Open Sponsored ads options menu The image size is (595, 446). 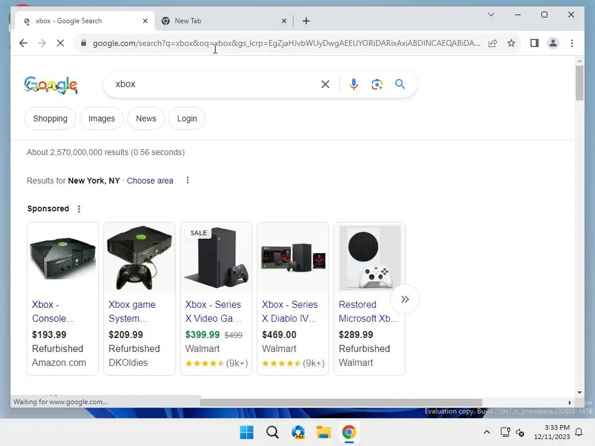pos(79,209)
